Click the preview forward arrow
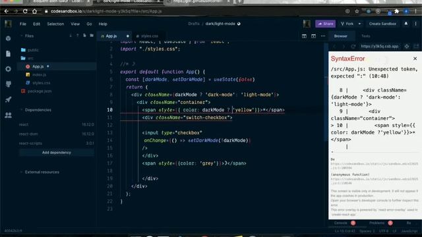Screen dimensions: 422x237 [x=344, y=47]
